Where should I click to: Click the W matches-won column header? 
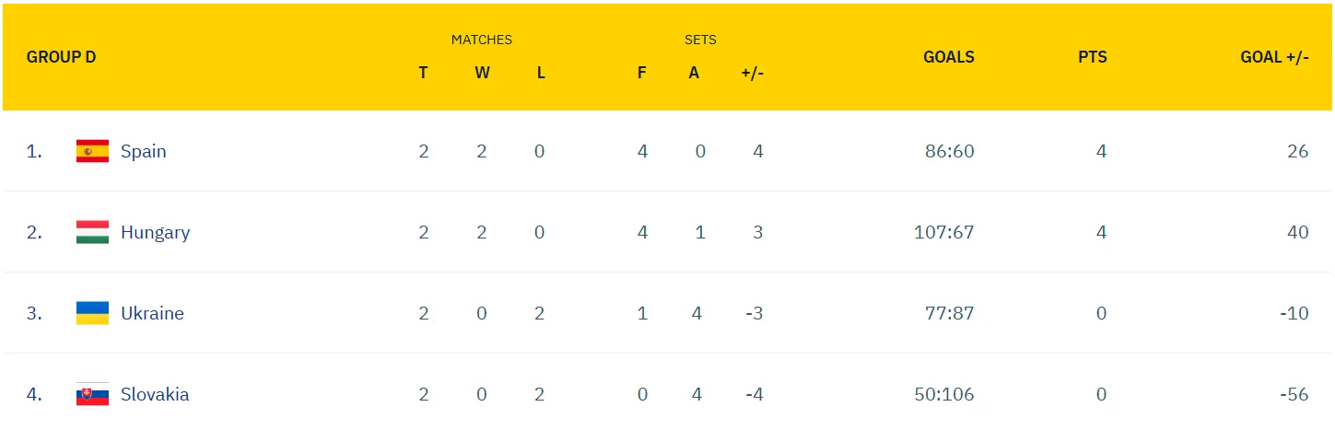click(482, 73)
